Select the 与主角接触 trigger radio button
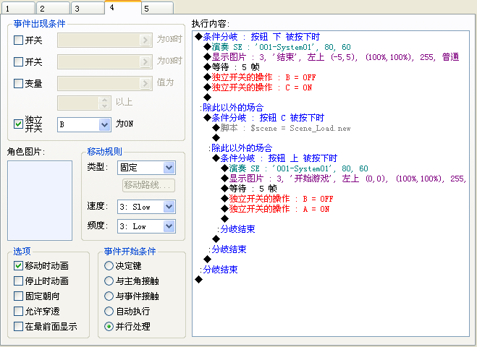The image size is (477, 347). pyautogui.click(x=109, y=280)
